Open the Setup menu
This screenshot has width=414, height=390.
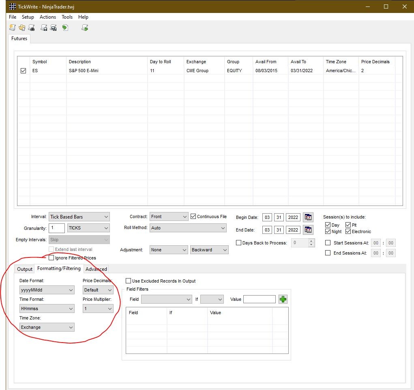tap(28, 17)
